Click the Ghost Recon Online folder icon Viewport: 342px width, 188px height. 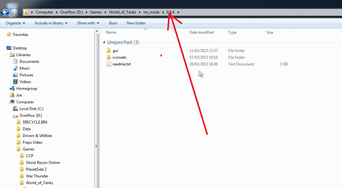pos(22,162)
